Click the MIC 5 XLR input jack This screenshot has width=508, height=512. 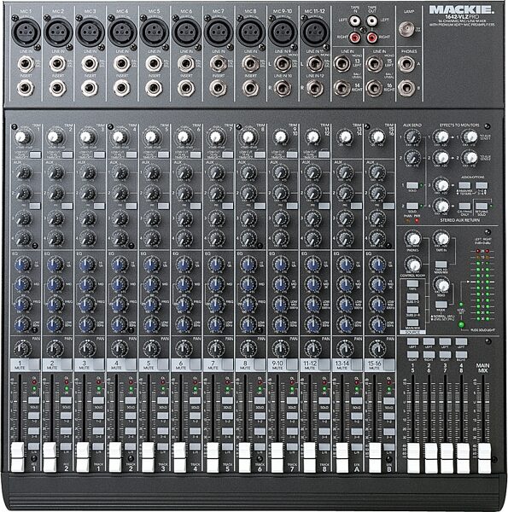pyautogui.click(x=155, y=33)
